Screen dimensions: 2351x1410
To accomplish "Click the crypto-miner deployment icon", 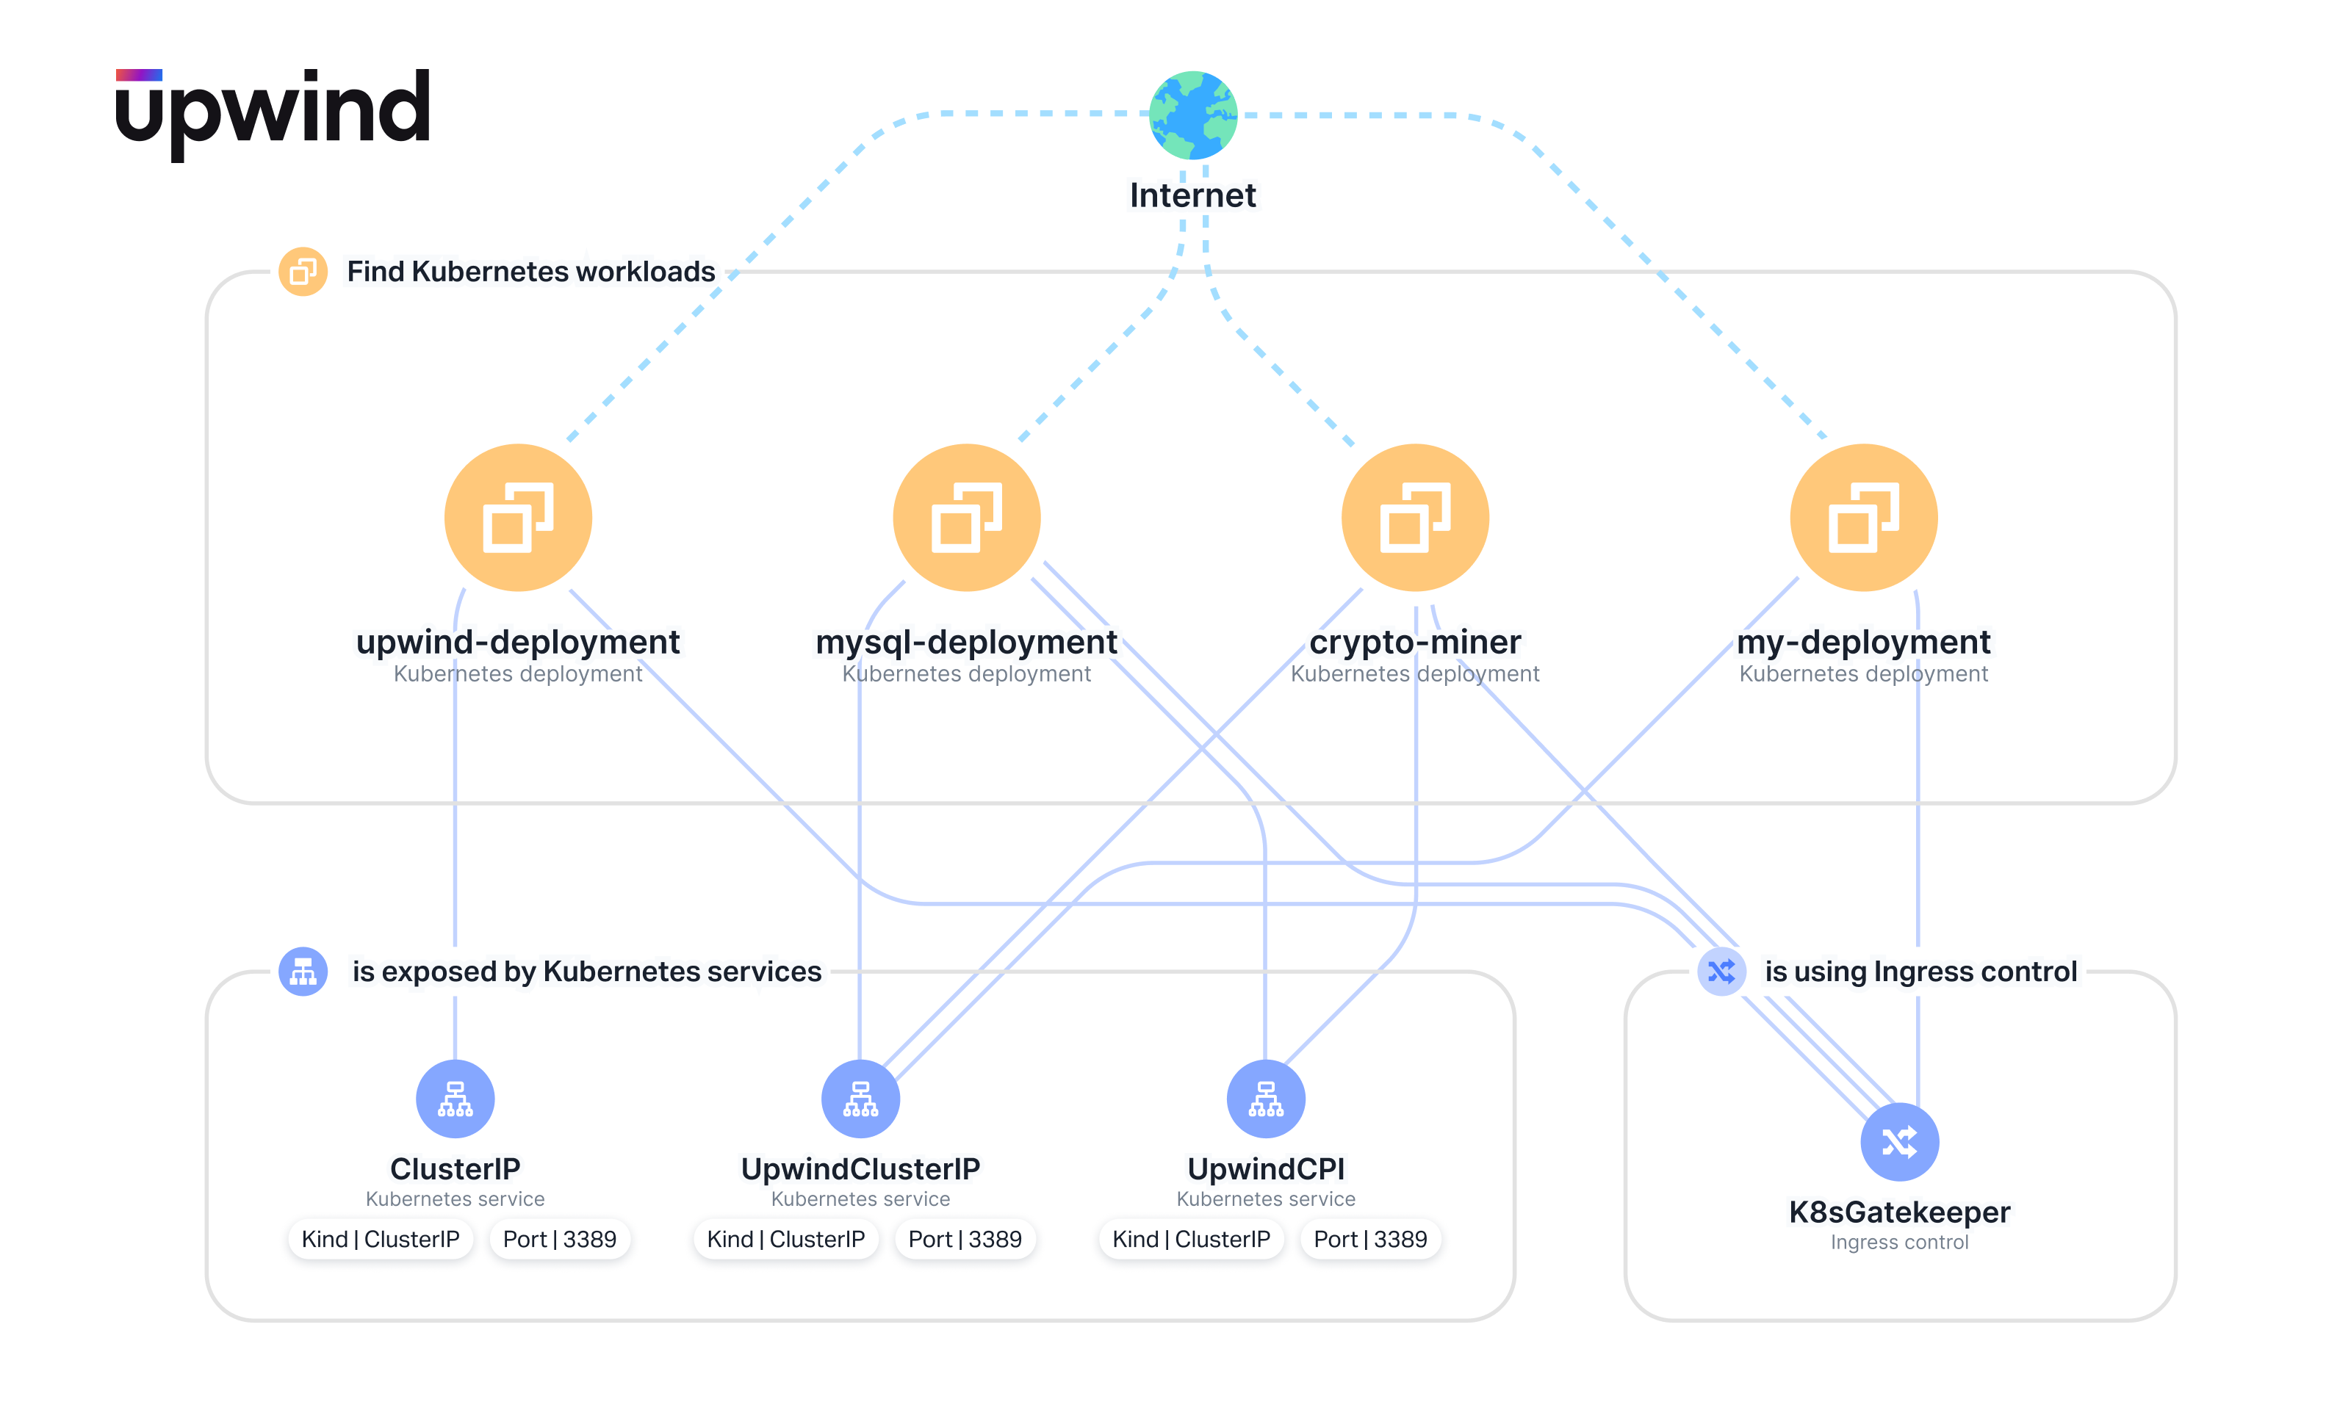I will [x=1414, y=518].
